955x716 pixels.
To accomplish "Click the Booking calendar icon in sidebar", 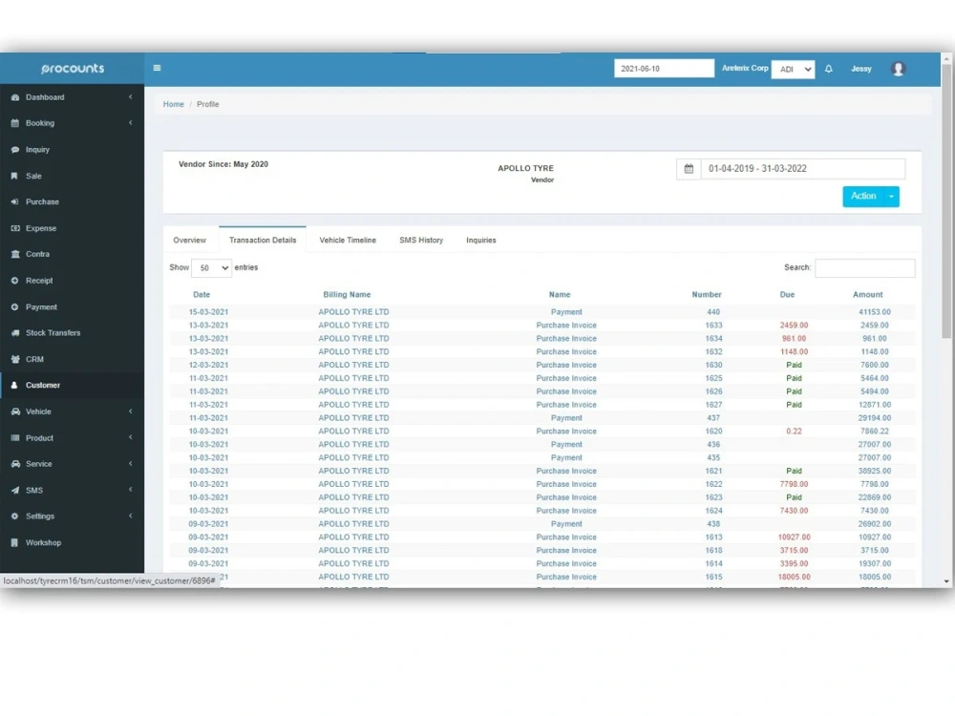I will (15, 123).
